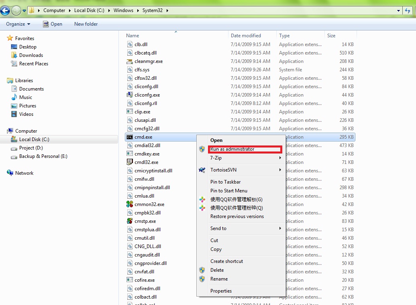The height and width of the screenshot is (305, 416).
Task: Select the cofire.exe file icon
Action: click(x=129, y=280)
